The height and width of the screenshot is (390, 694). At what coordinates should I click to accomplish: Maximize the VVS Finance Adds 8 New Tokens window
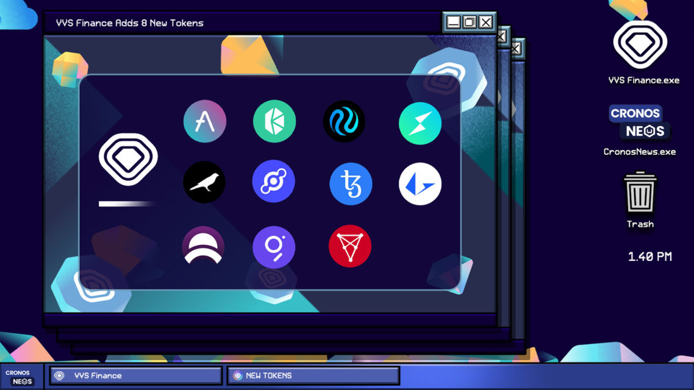point(470,22)
